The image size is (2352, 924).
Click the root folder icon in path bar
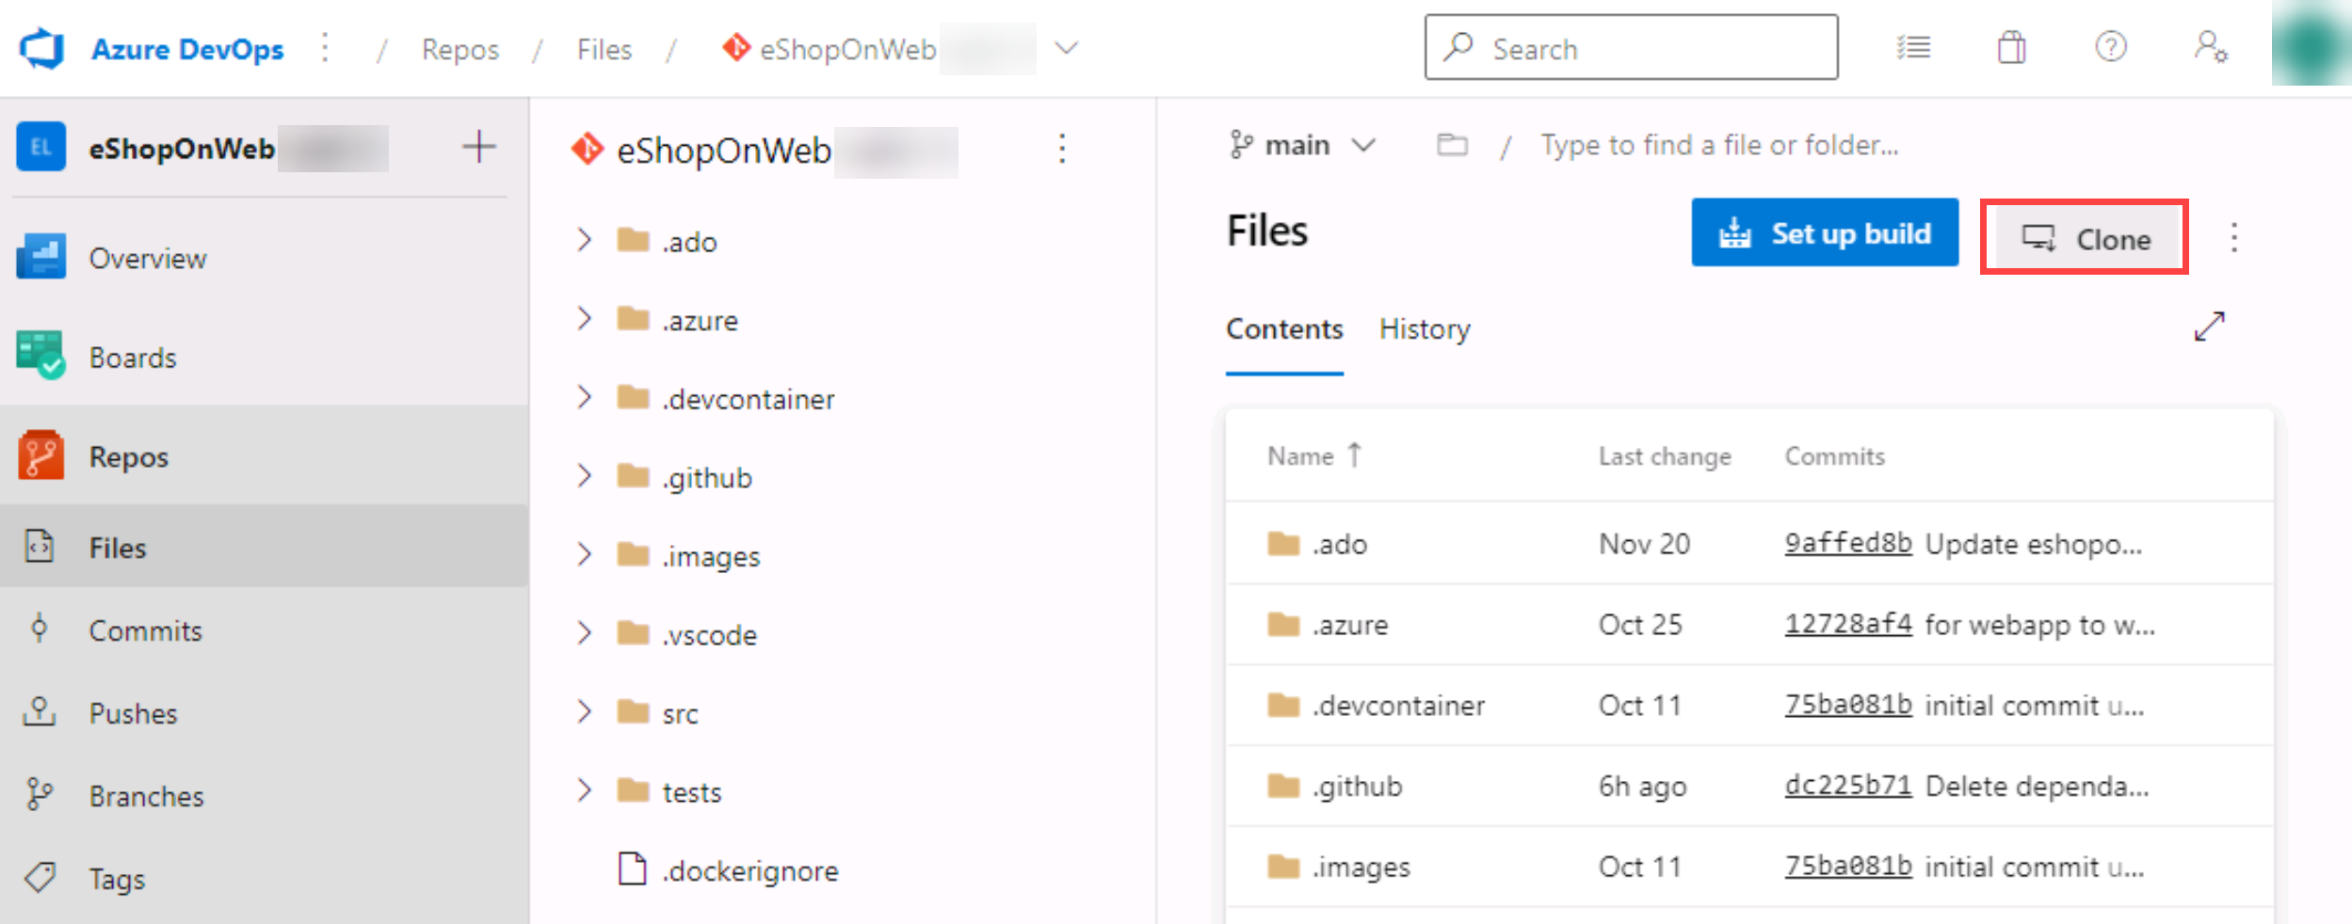(1452, 145)
